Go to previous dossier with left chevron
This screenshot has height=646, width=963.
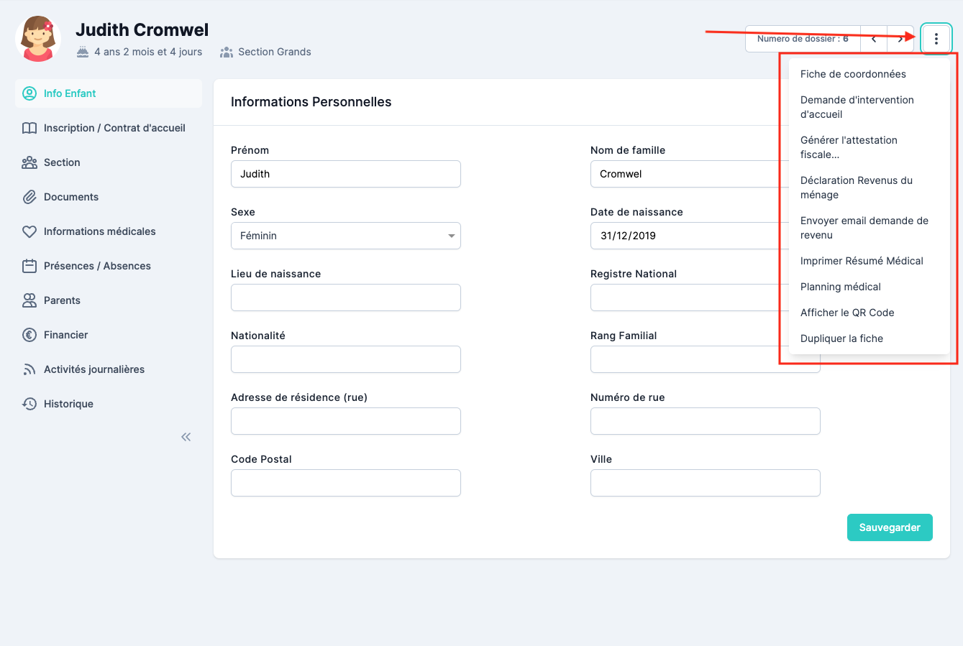[874, 39]
